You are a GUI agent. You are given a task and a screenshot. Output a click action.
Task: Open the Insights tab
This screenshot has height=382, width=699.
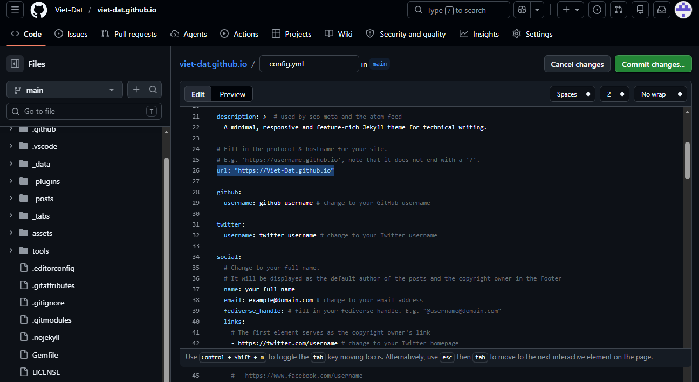(479, 34)
